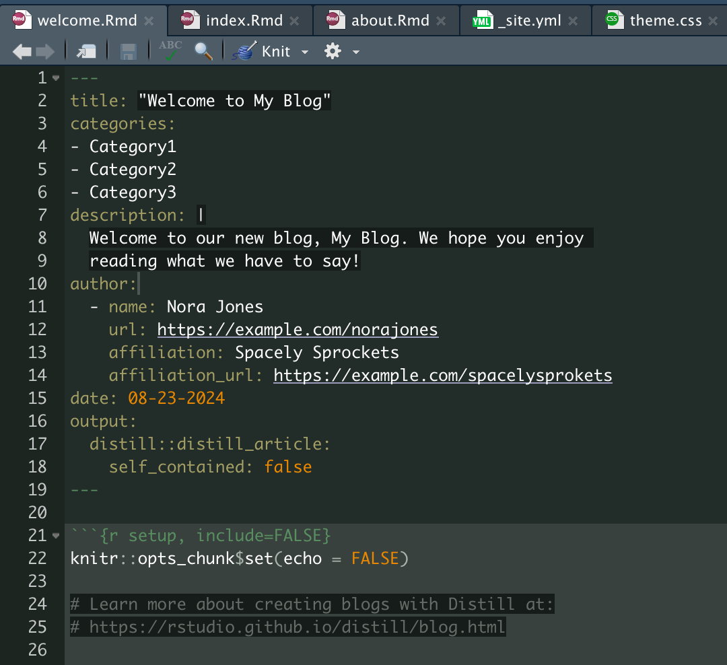Click the output: key on line 16

click(103, 421)
